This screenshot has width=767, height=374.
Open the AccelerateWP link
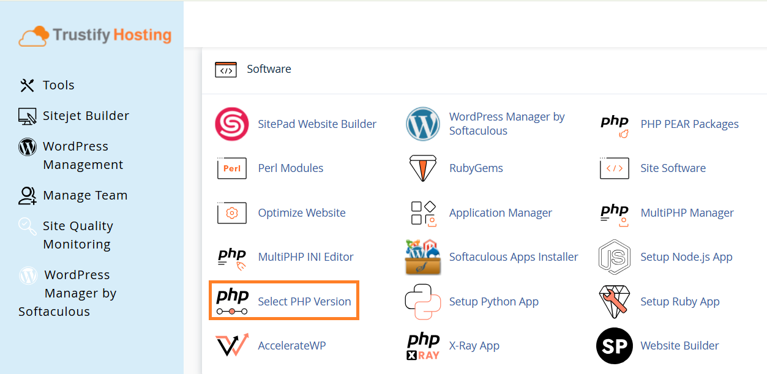coord(292,346)
